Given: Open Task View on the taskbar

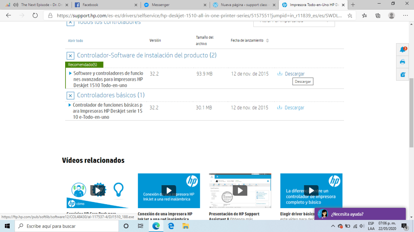Looking at the screenshot, I should 140,226.
